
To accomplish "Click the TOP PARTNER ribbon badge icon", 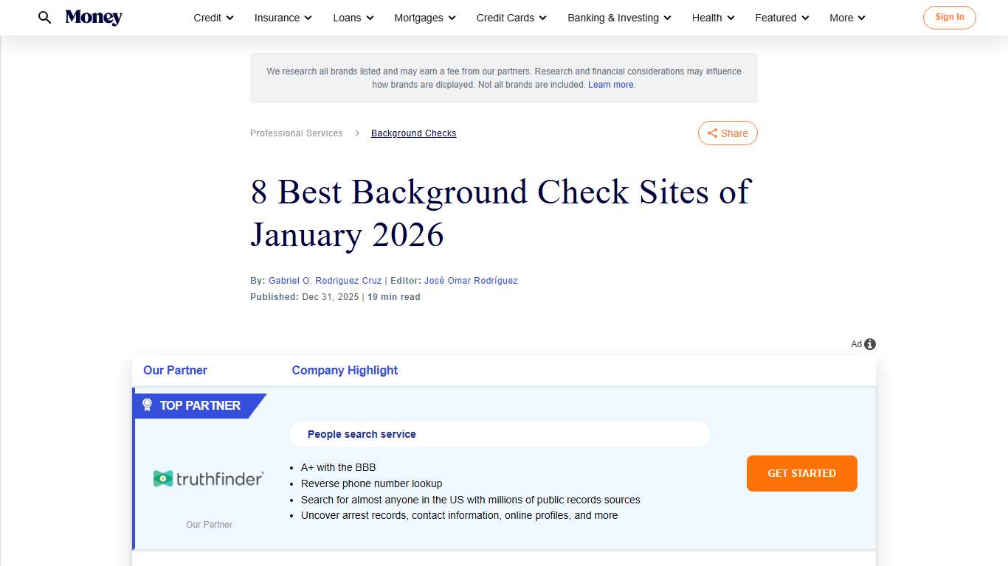I will (x=147, y=405).
